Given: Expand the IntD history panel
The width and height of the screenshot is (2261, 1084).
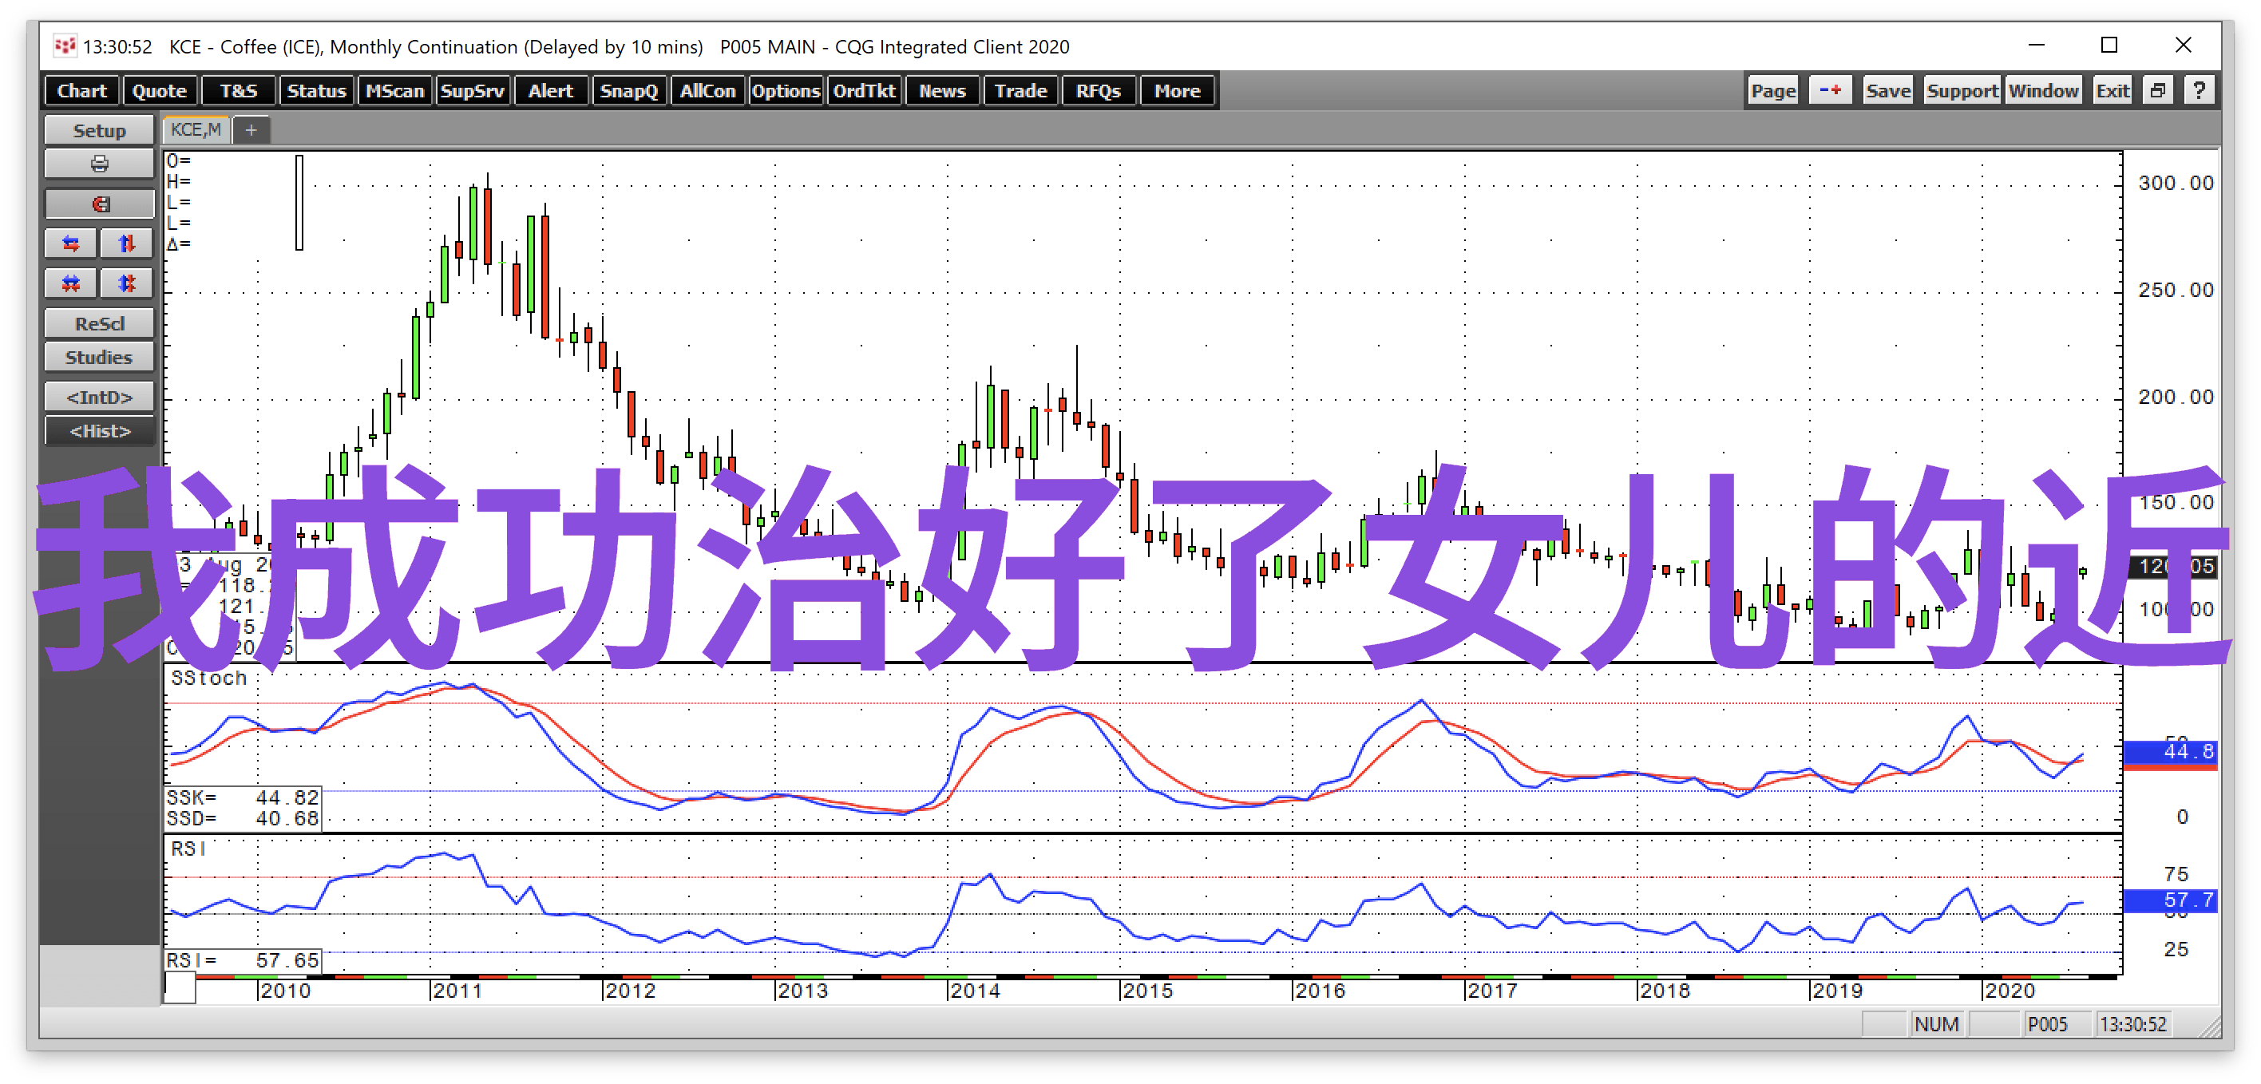Looking at the screenshot, I should [x=98, y=398].
